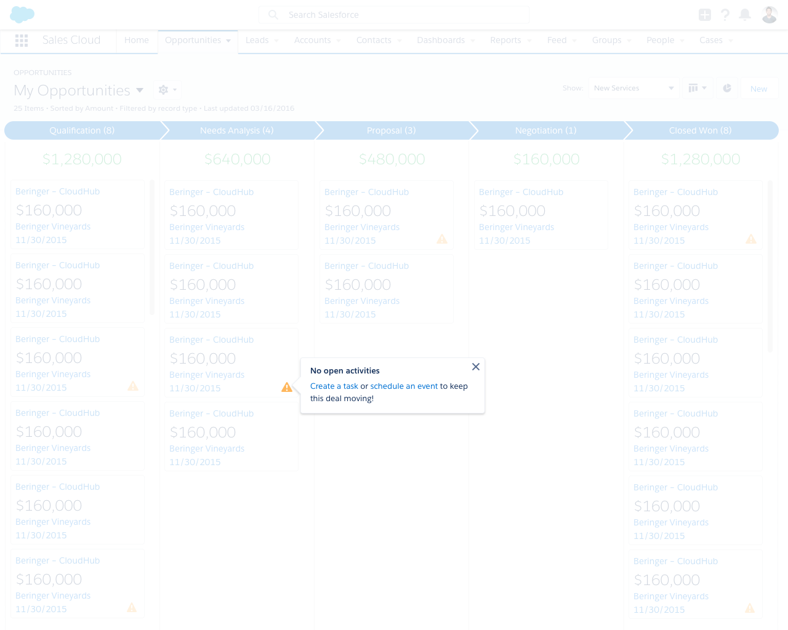Screen dimensions: 788x630
Task: Open the Leads tab dropdown chevron
Action: [275, 41]
